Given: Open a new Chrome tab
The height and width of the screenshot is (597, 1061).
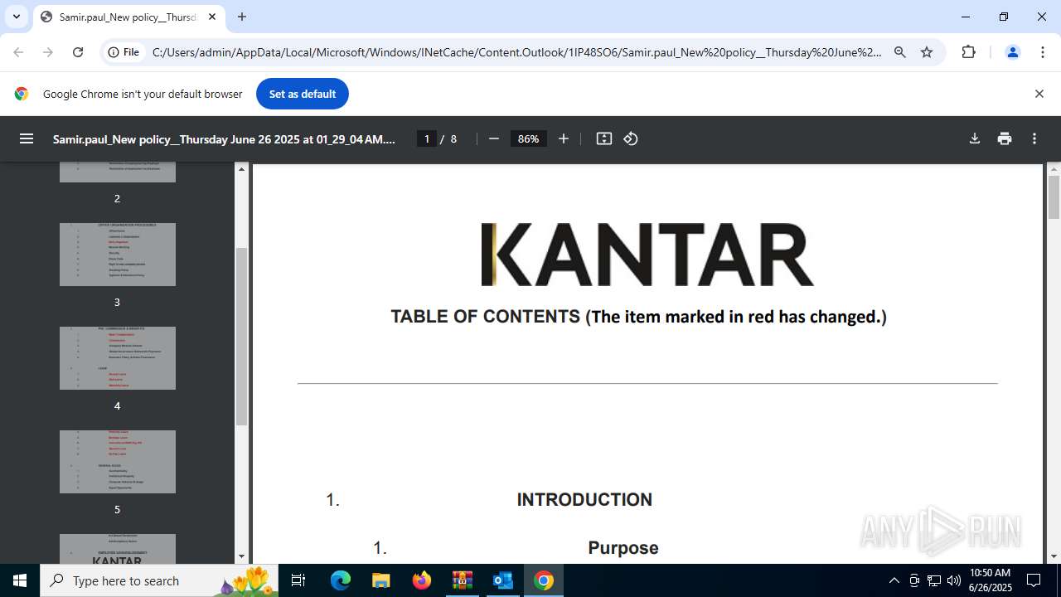Looking at the screenshot, I should coord(242,17).
